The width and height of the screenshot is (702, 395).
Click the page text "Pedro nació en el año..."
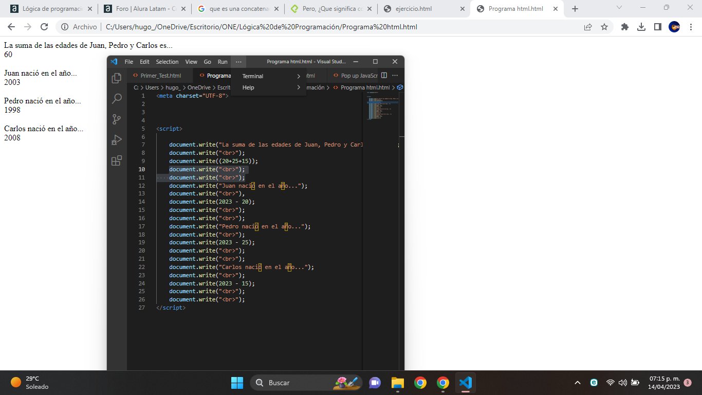[x=43, y=101]
